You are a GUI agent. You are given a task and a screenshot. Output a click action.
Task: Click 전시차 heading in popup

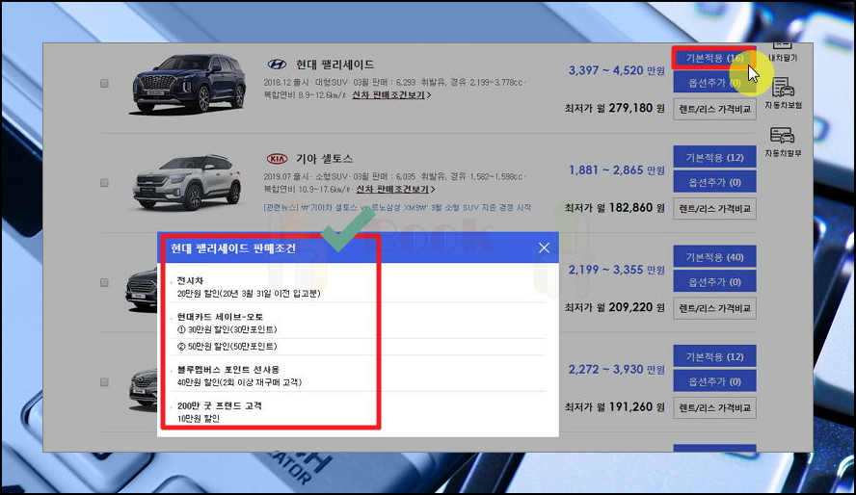click(190, 280)
